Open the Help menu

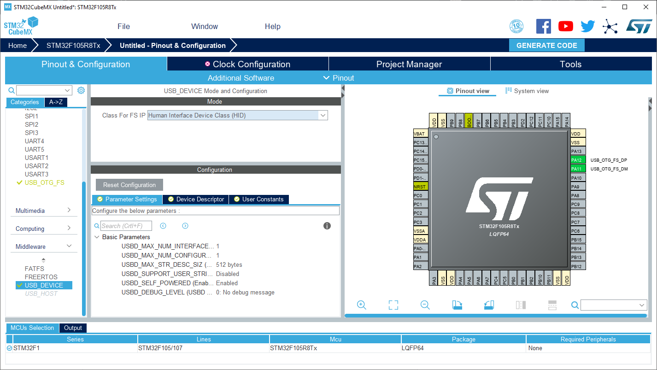pyautogui.click(x=273, y=26)
